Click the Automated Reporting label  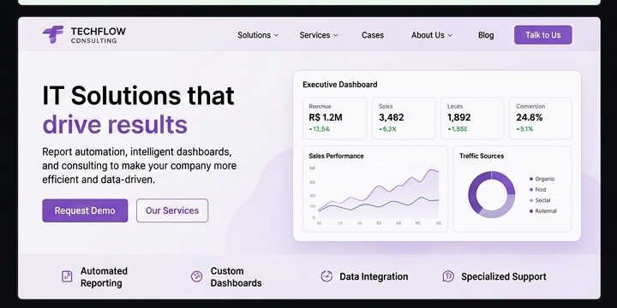104,277
